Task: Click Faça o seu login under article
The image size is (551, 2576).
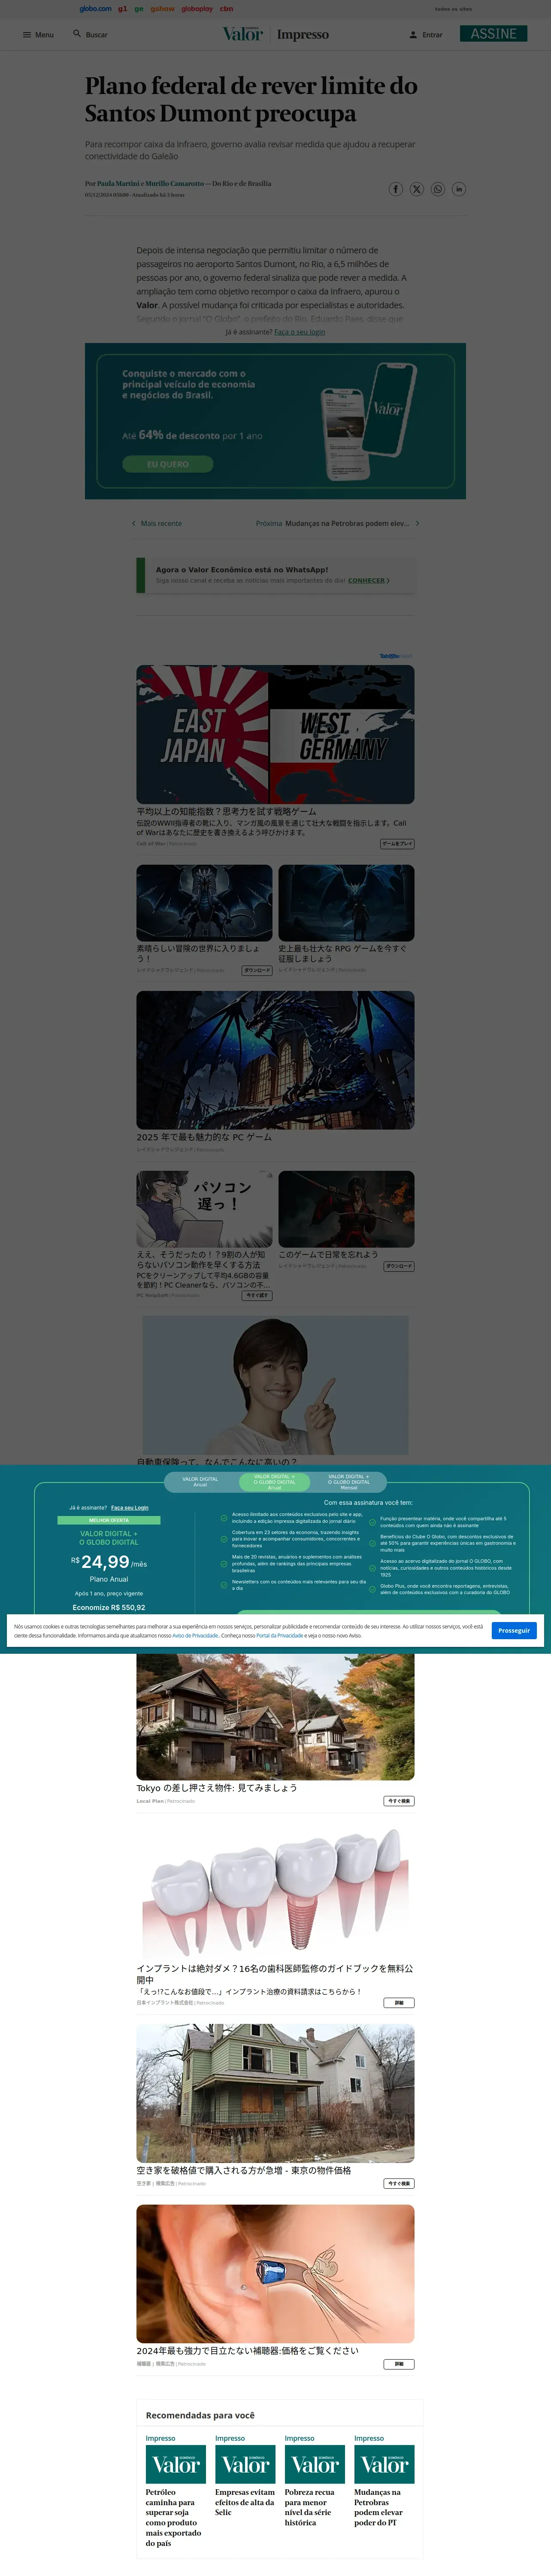Action: click(300, 332)
